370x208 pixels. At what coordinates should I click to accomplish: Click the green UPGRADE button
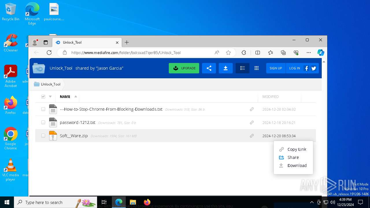tap(184, 68)
